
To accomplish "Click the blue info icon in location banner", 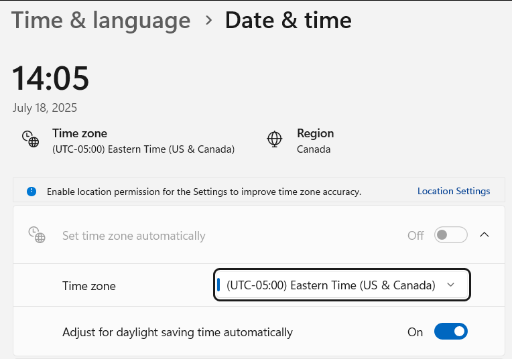I will (31, 192).
